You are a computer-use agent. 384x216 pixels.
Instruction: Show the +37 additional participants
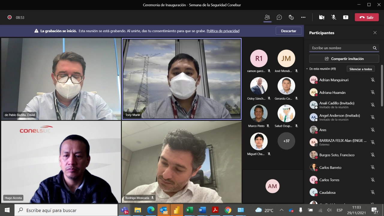(x=286, y=141)
